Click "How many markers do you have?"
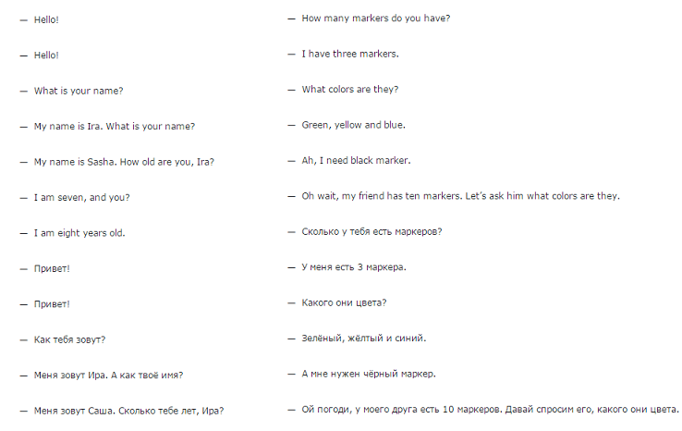Image resolution: width=682 pixels, height=431 pixels. 375,18
